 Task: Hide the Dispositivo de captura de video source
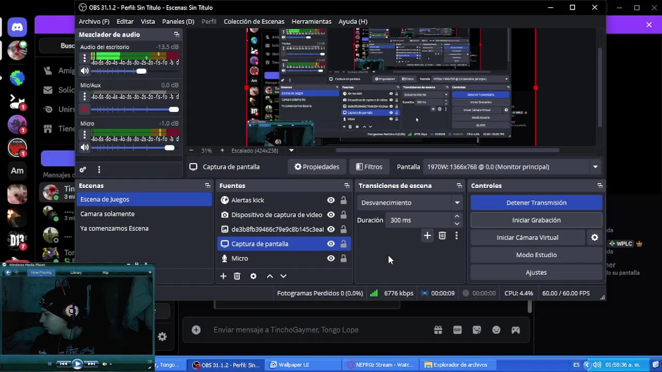click(331, 215)
